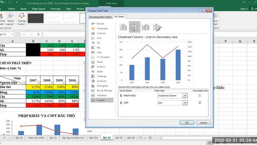Screen dimensions: 257x145
Task: Confirm chart type with OK button
Action: [x=187, y=122]
